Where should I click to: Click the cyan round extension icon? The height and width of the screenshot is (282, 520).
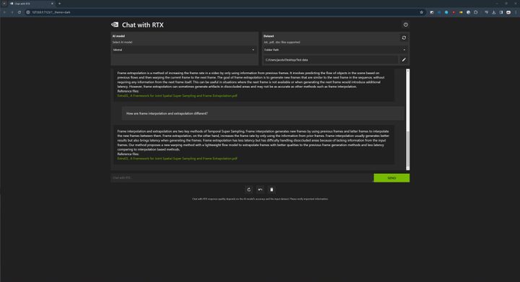446,12
